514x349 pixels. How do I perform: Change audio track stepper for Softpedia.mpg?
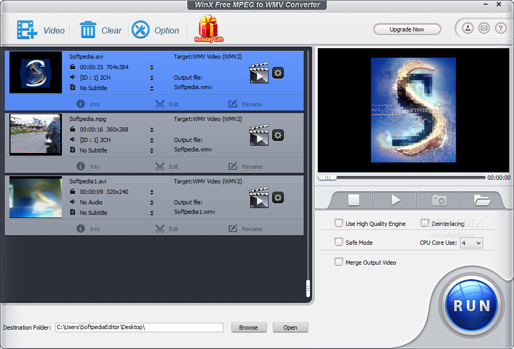click(x=152, y=140)
